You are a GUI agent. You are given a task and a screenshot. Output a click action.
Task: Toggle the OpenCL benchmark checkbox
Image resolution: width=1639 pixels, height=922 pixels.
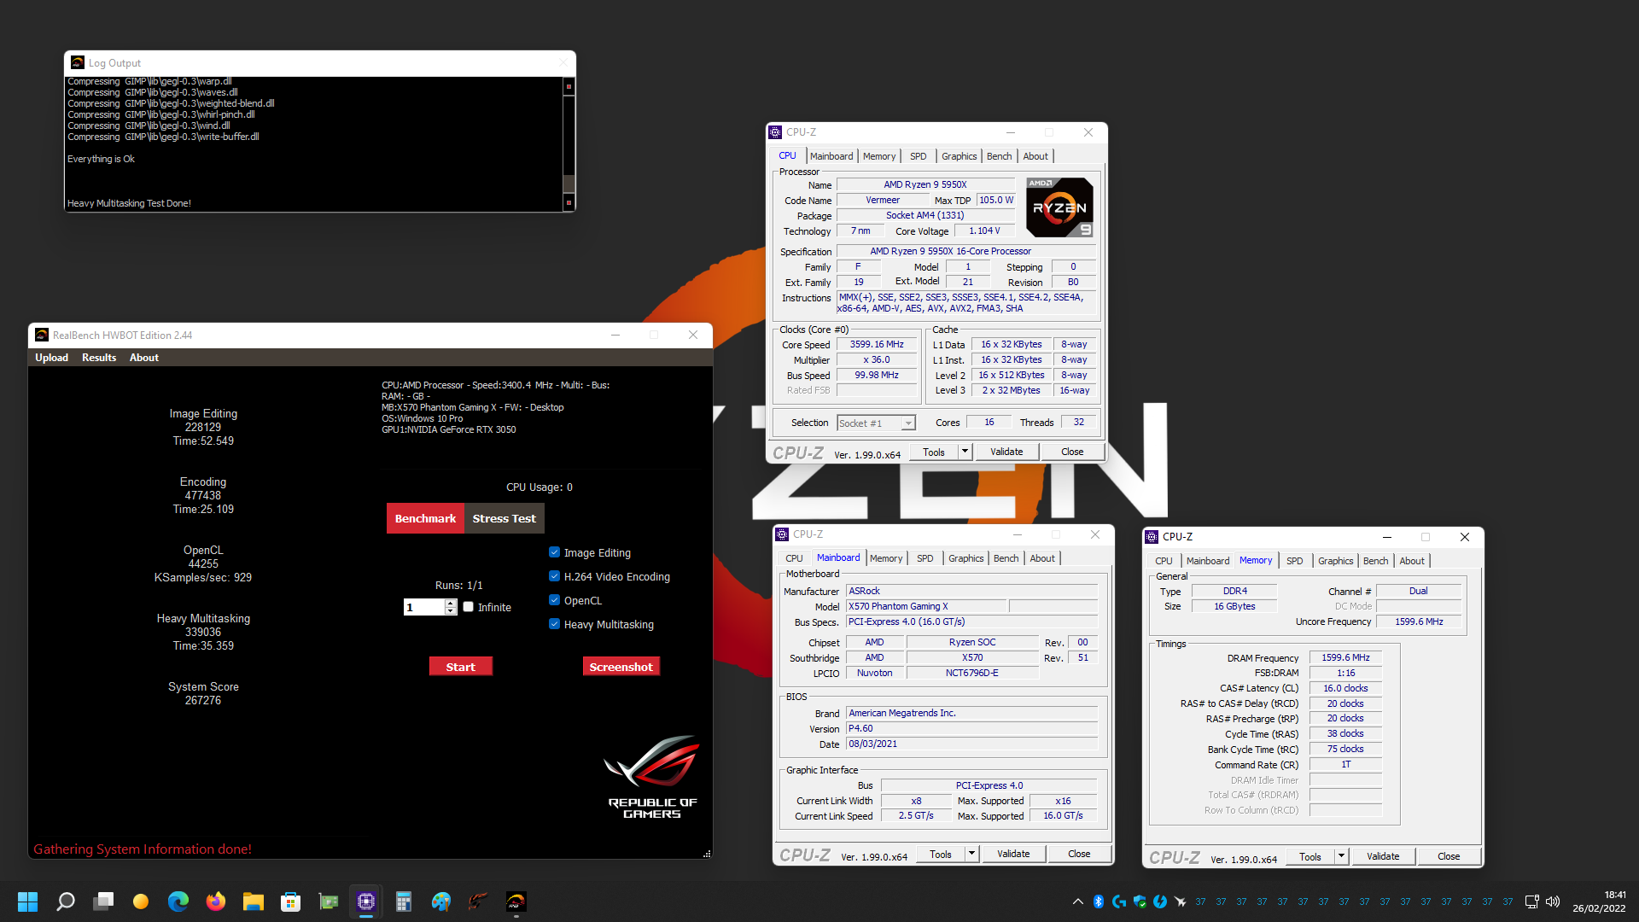pyautogui.click(x=555, y=600)
